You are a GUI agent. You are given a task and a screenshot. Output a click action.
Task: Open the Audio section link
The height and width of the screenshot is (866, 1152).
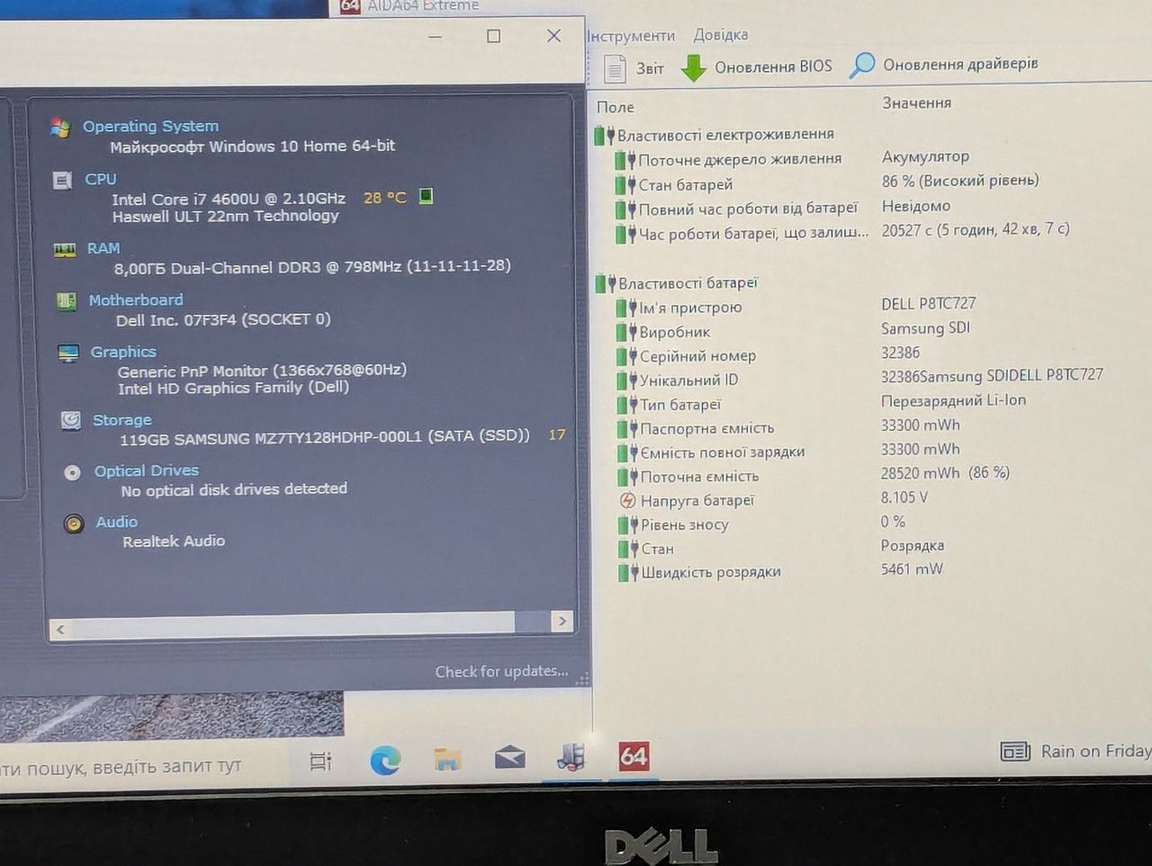point(117,522)
